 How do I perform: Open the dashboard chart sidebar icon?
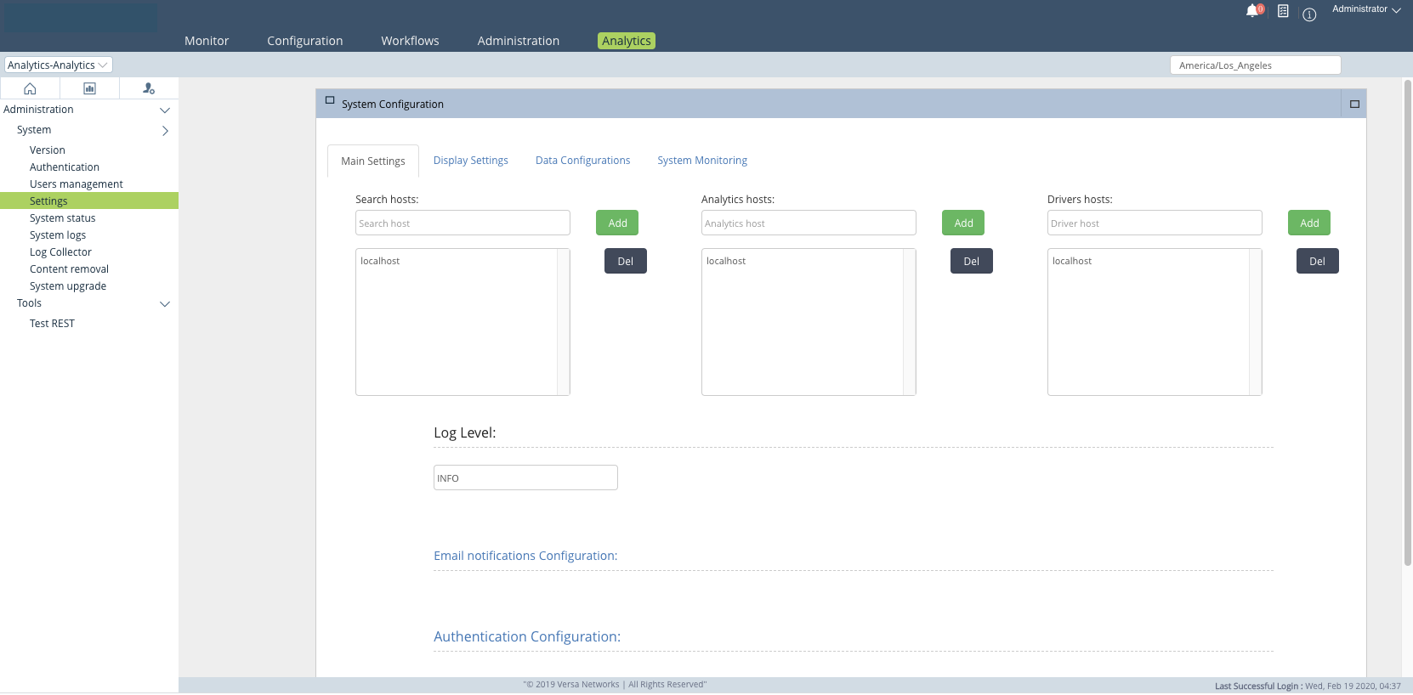(89, 88)
